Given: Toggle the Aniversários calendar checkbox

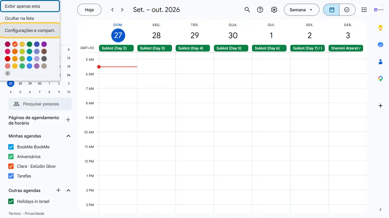Looking at the screenshot, I should coord(11,157).
